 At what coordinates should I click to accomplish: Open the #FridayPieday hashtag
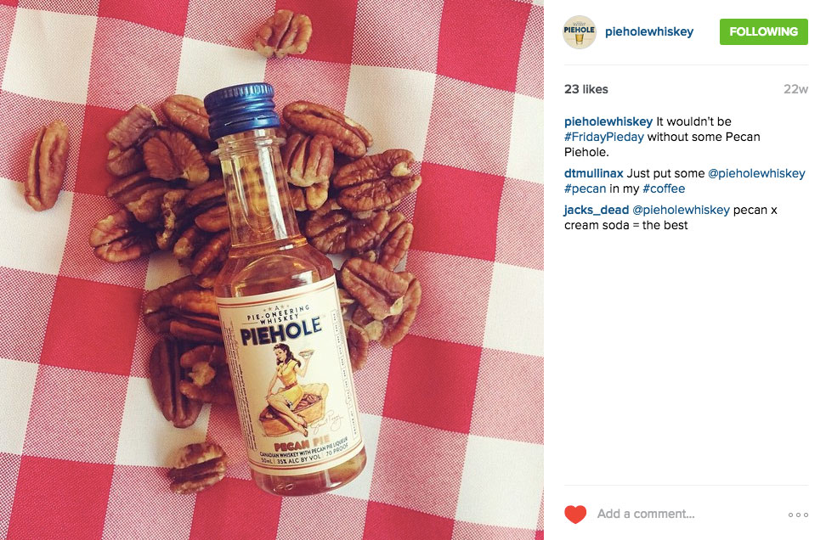tap(603, 137)
